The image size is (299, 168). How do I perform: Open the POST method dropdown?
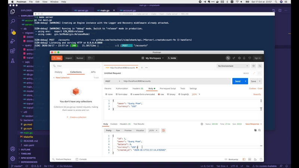(112, 81)
